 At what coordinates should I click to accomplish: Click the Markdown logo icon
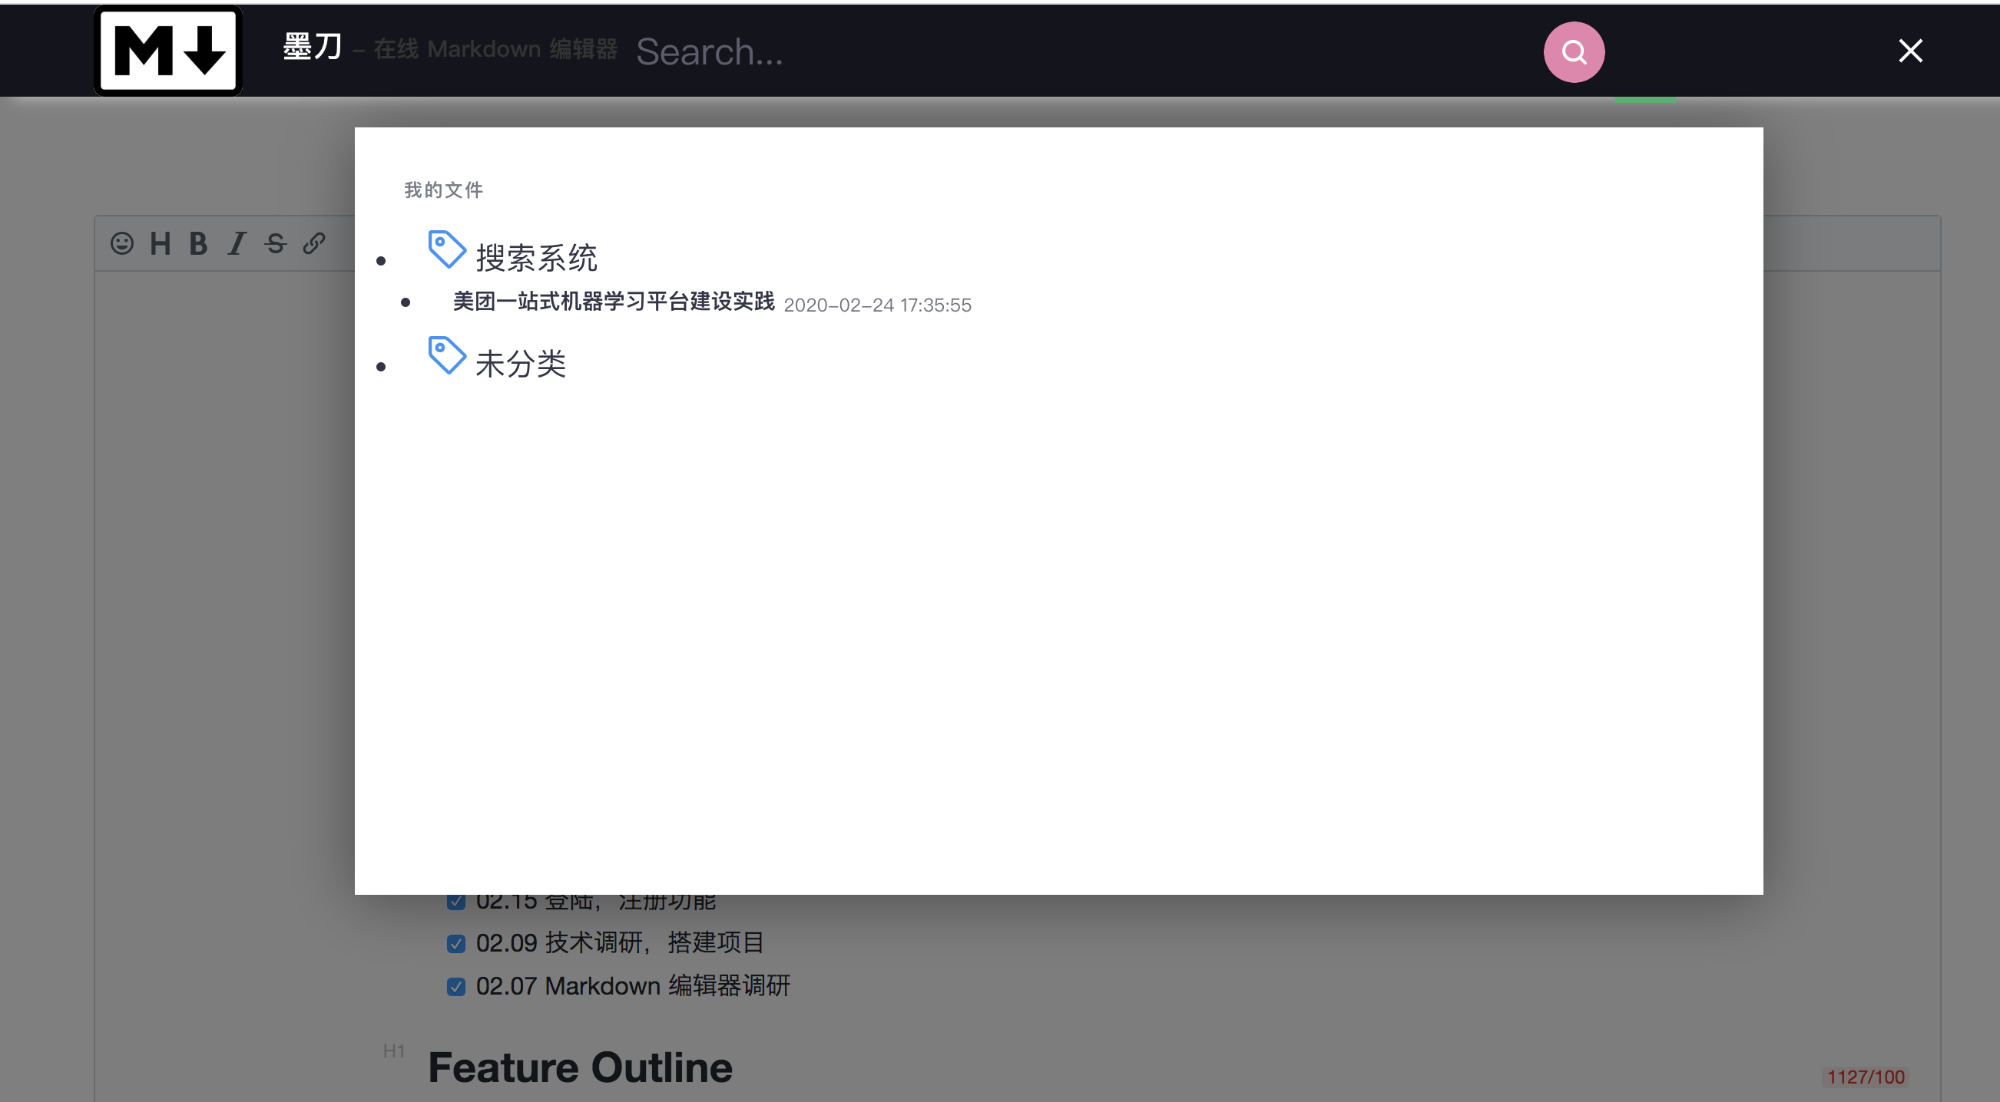(168, 51)
